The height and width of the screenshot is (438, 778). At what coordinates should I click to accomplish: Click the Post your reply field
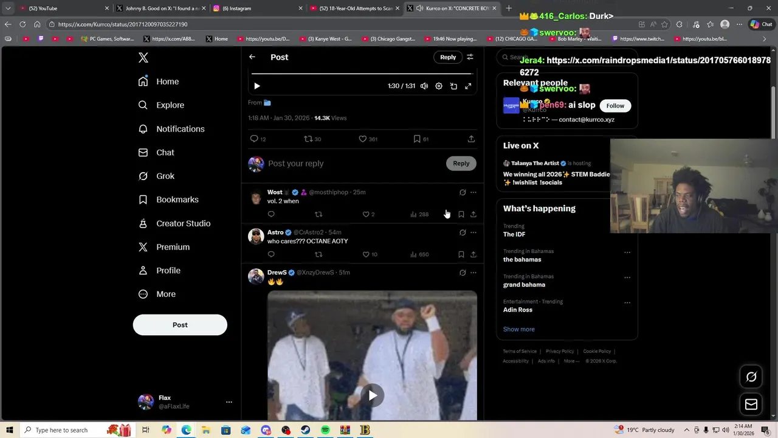[353, 164]
